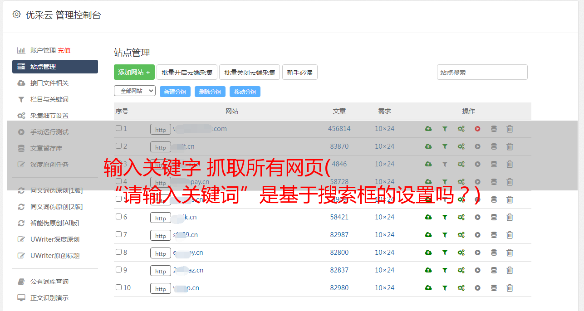This screenshot has width=584, height=311.
Task: Click the play icon in row 2
Action: (477, 146)
